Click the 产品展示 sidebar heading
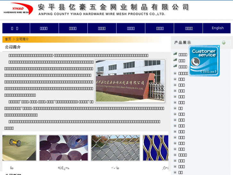The width and height of the screenshot is (233, 175). pyautogui.click(x=182, y=43)
